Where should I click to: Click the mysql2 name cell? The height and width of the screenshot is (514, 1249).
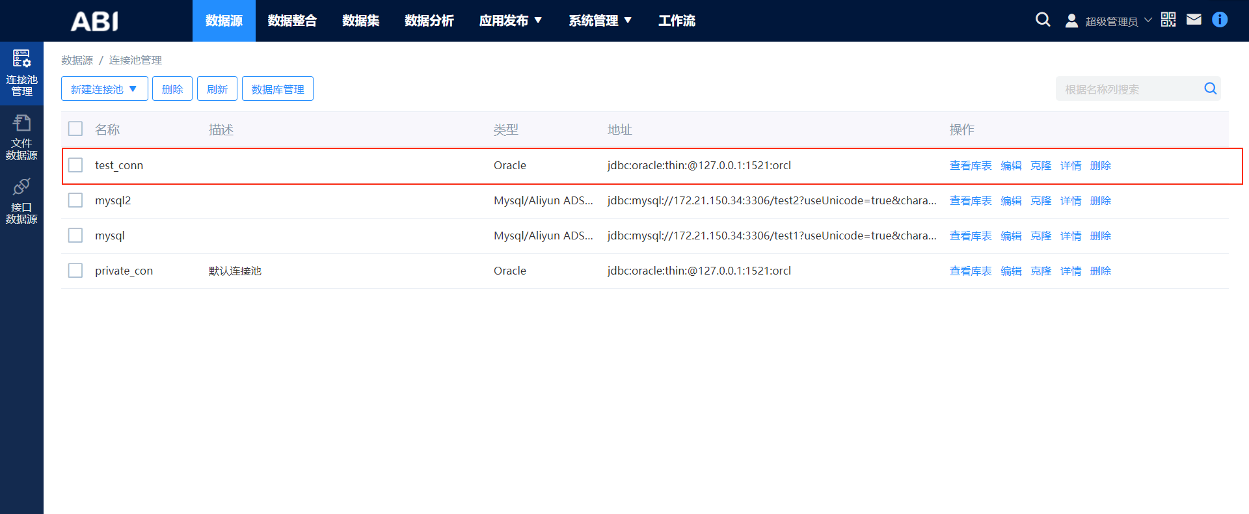[113, 200]
